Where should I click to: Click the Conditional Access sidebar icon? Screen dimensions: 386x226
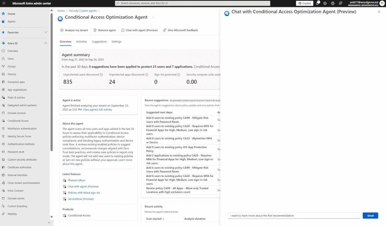pos(3,121)
